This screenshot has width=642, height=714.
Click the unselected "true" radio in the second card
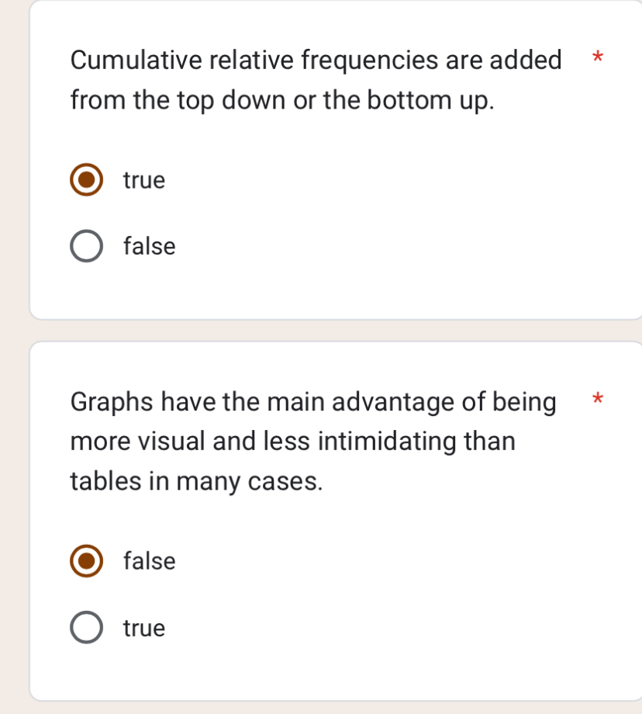[x=86, y=628]
